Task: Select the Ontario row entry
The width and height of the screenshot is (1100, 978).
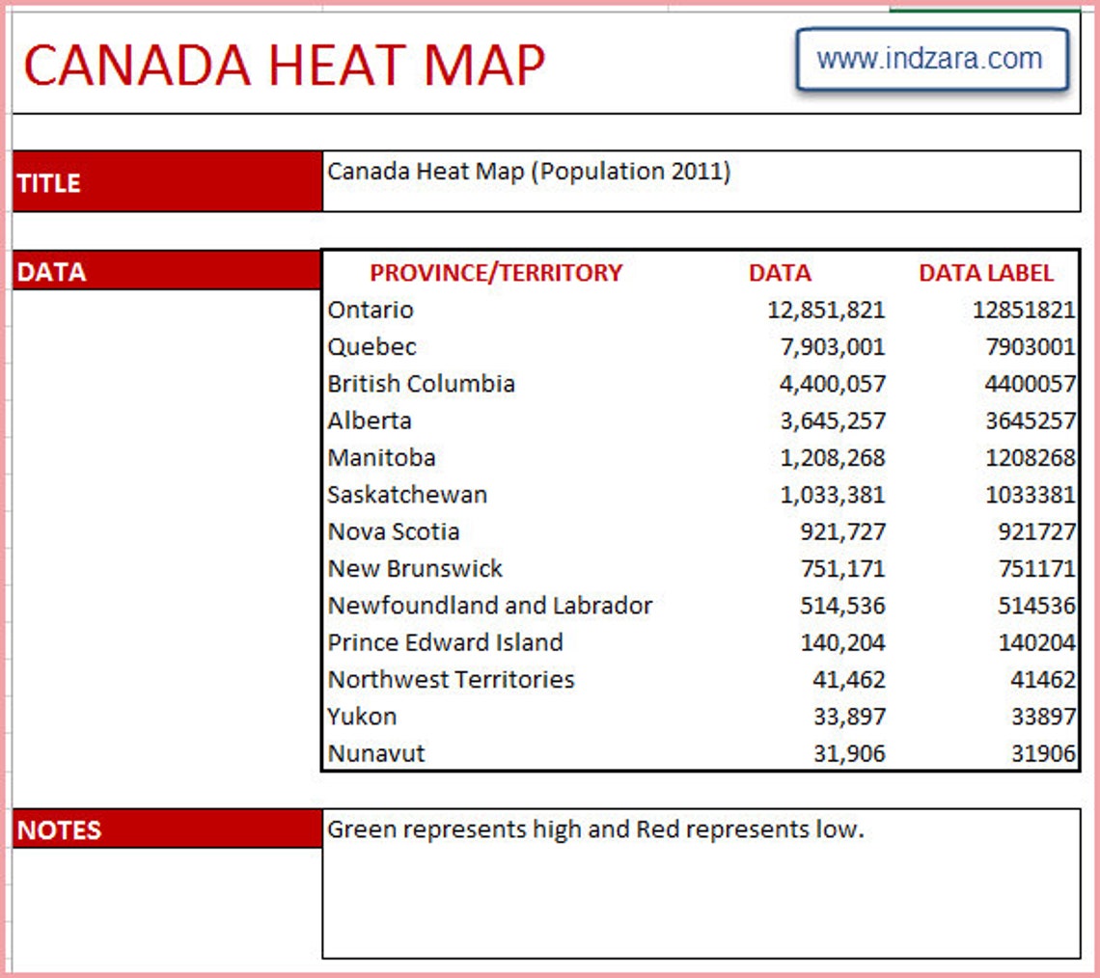Action: [x=371, y=310]
